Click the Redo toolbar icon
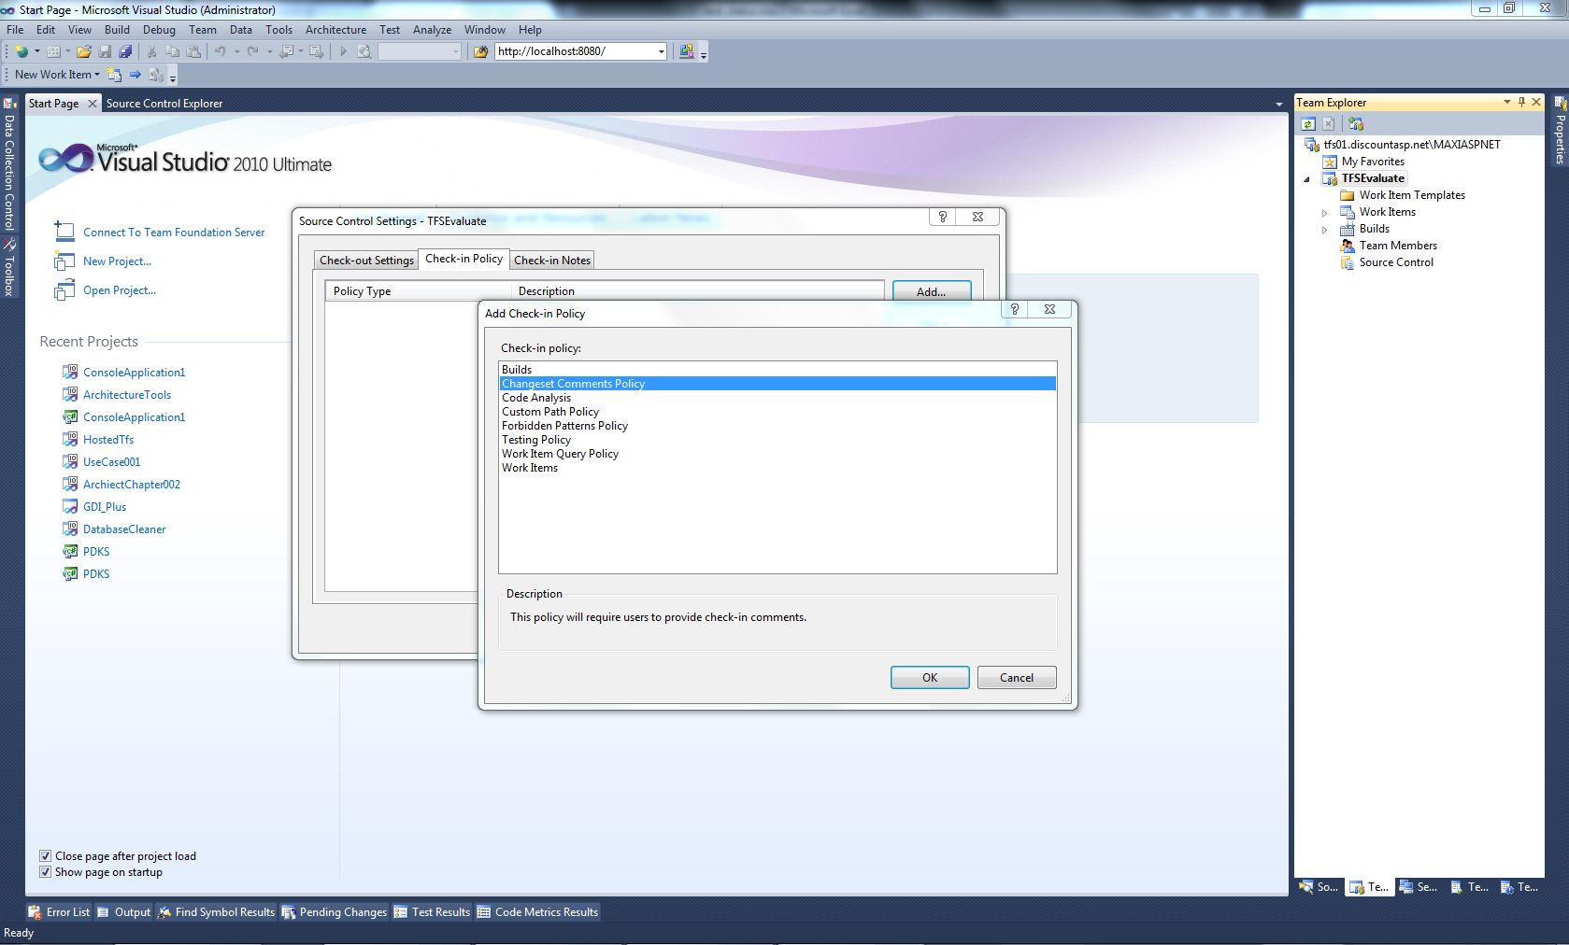The height and width of the screenshot is (945, 1569). point(252,51)
